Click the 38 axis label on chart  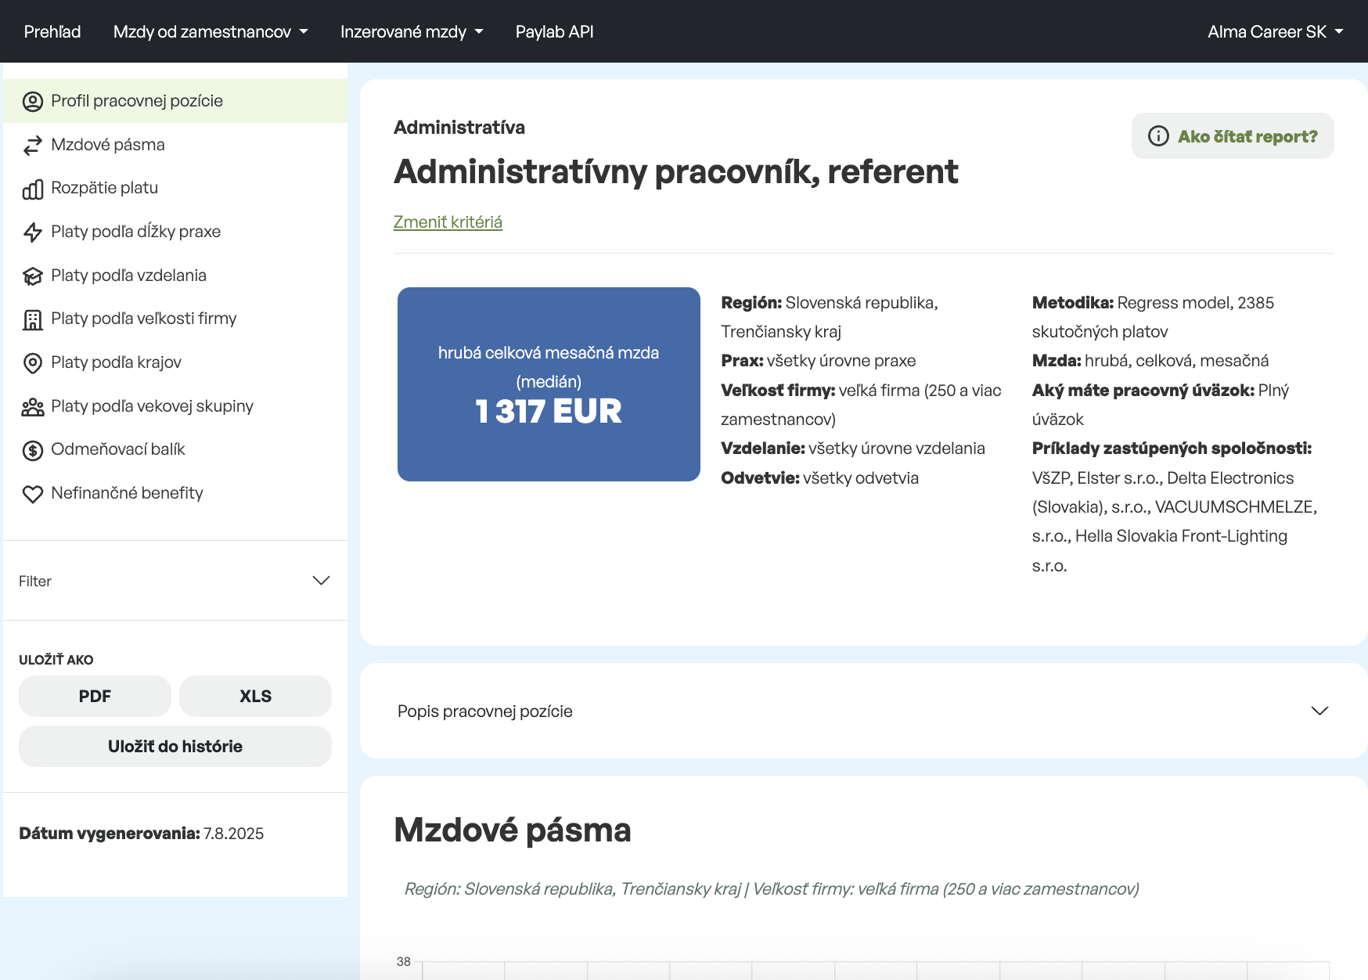(x=404, y=961)
